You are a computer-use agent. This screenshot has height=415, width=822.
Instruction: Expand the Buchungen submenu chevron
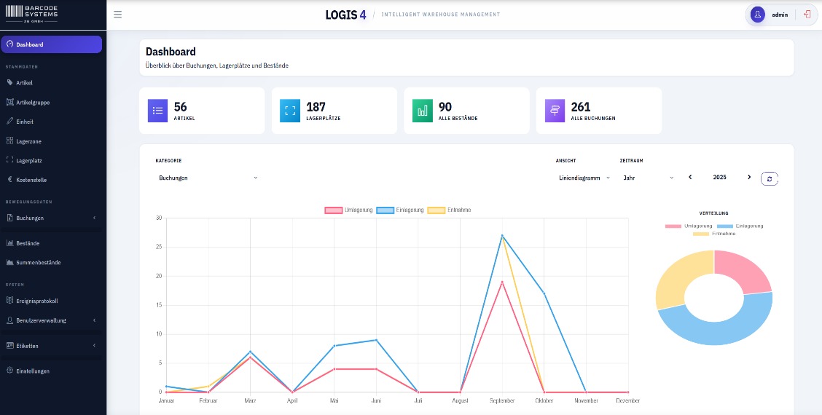(x=94, y=218)
